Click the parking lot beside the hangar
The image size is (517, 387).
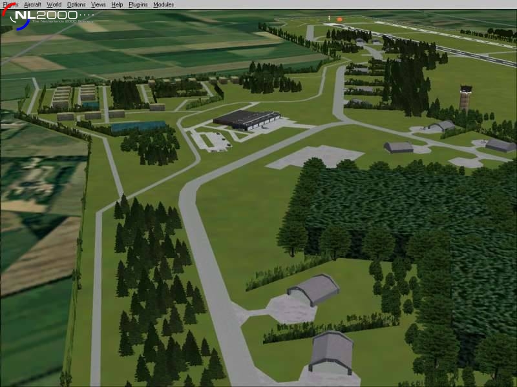tap(211, 141)
